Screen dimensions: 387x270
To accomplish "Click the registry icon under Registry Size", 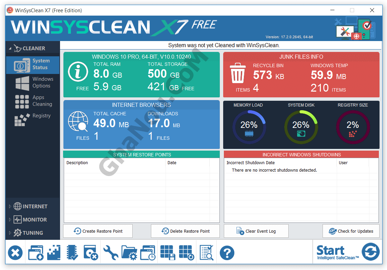I will coord(353,134).
